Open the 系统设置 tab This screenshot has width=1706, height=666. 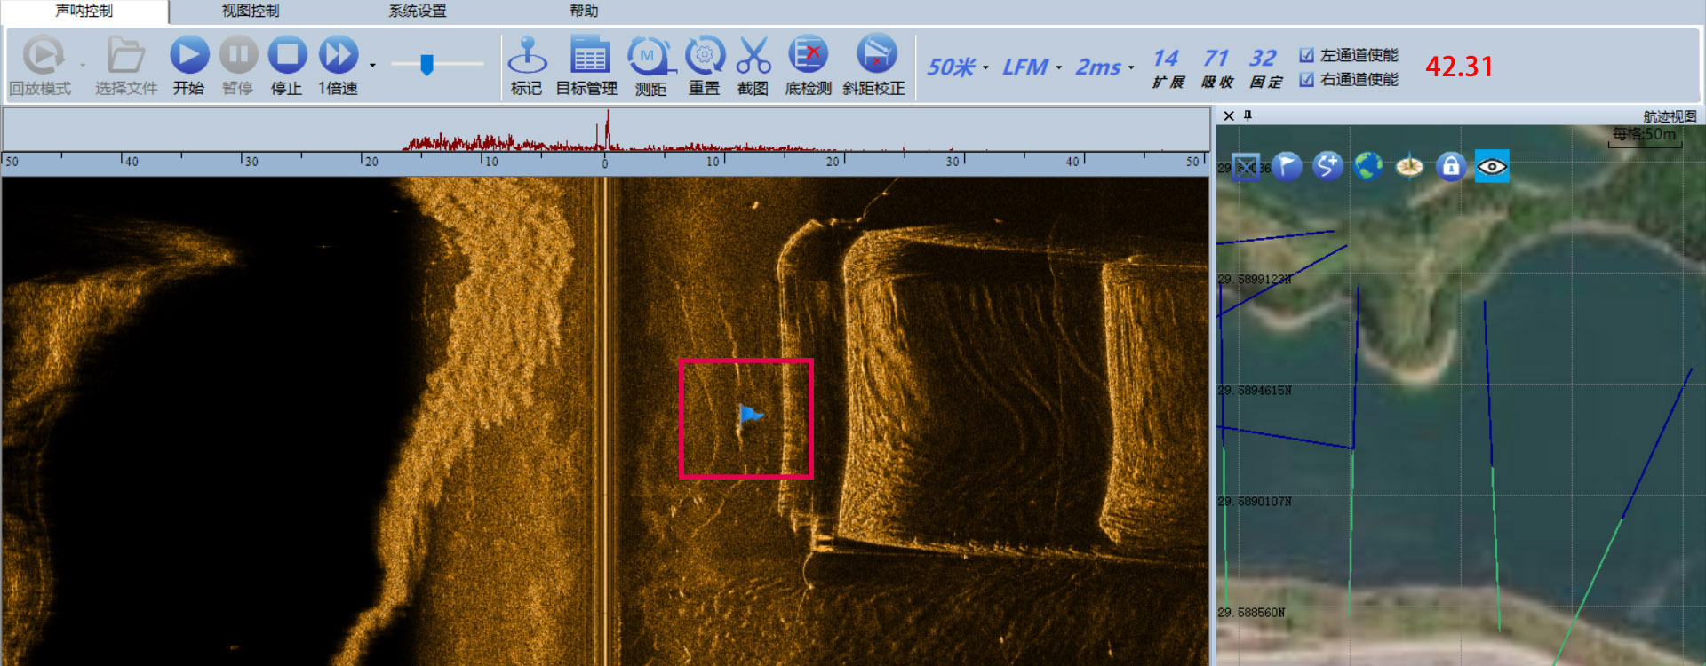coord(418,11)
